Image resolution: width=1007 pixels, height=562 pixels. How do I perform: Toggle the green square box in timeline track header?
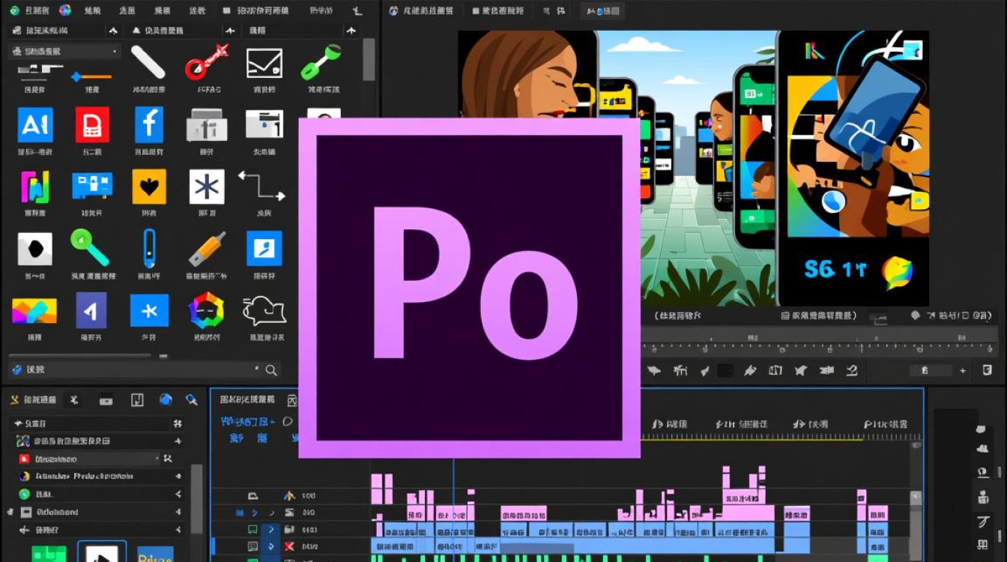point(252,530)
